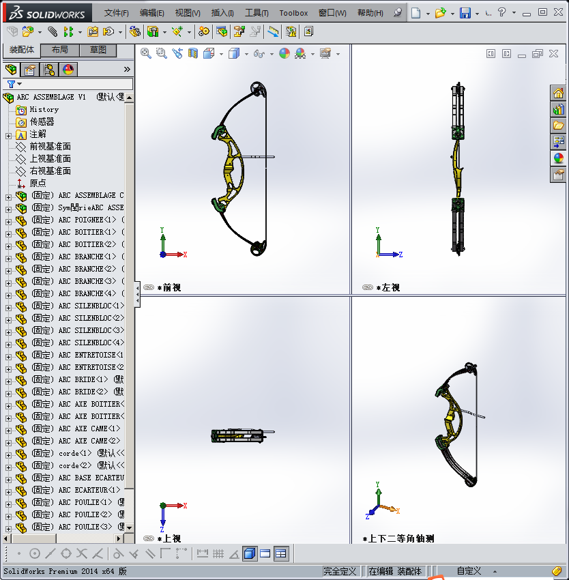Open the ConfigurationManager tab icon
Image resolution: width=569 pixels, height=580 pixels.
click(49, 69)
